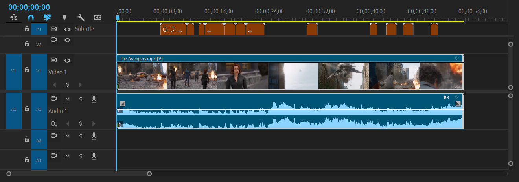Toggle V1 source patching button

tap(14, 72)
